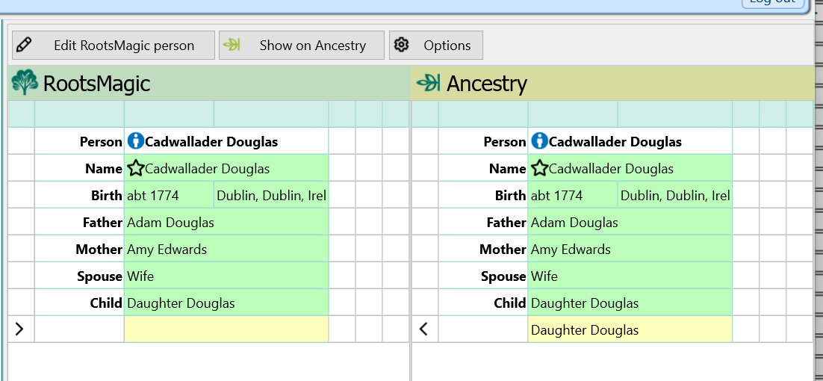Click the right arrow in RootsMagic bottom row

tap(19, 329)
